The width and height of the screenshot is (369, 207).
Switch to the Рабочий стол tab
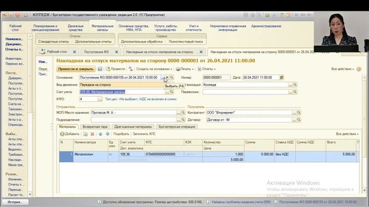(57, 52)
